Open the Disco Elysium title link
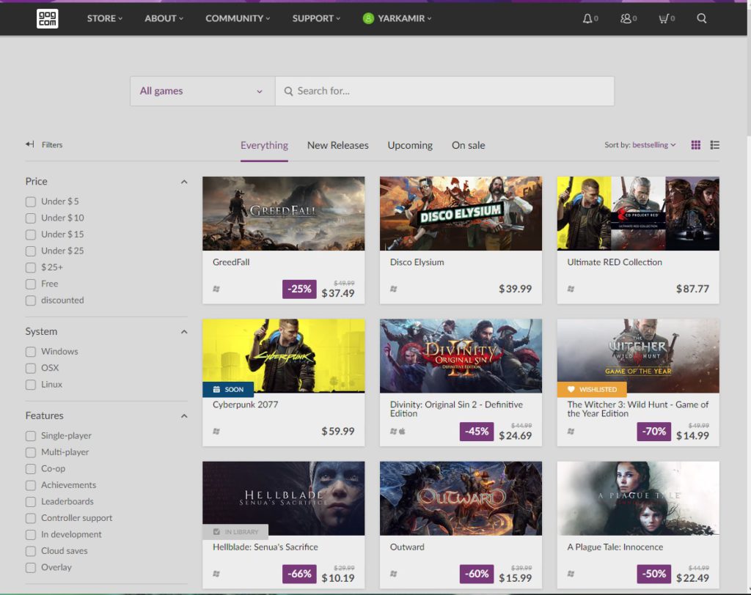The width and height of the screenshot is (751, 595). point(417,262)
